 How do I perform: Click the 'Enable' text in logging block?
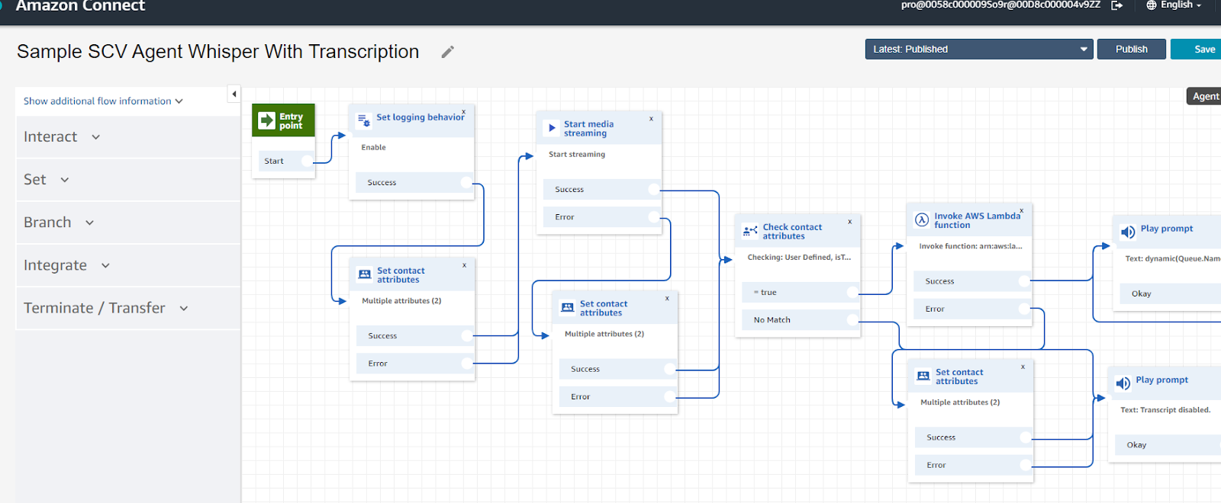(x=373, y=148)
